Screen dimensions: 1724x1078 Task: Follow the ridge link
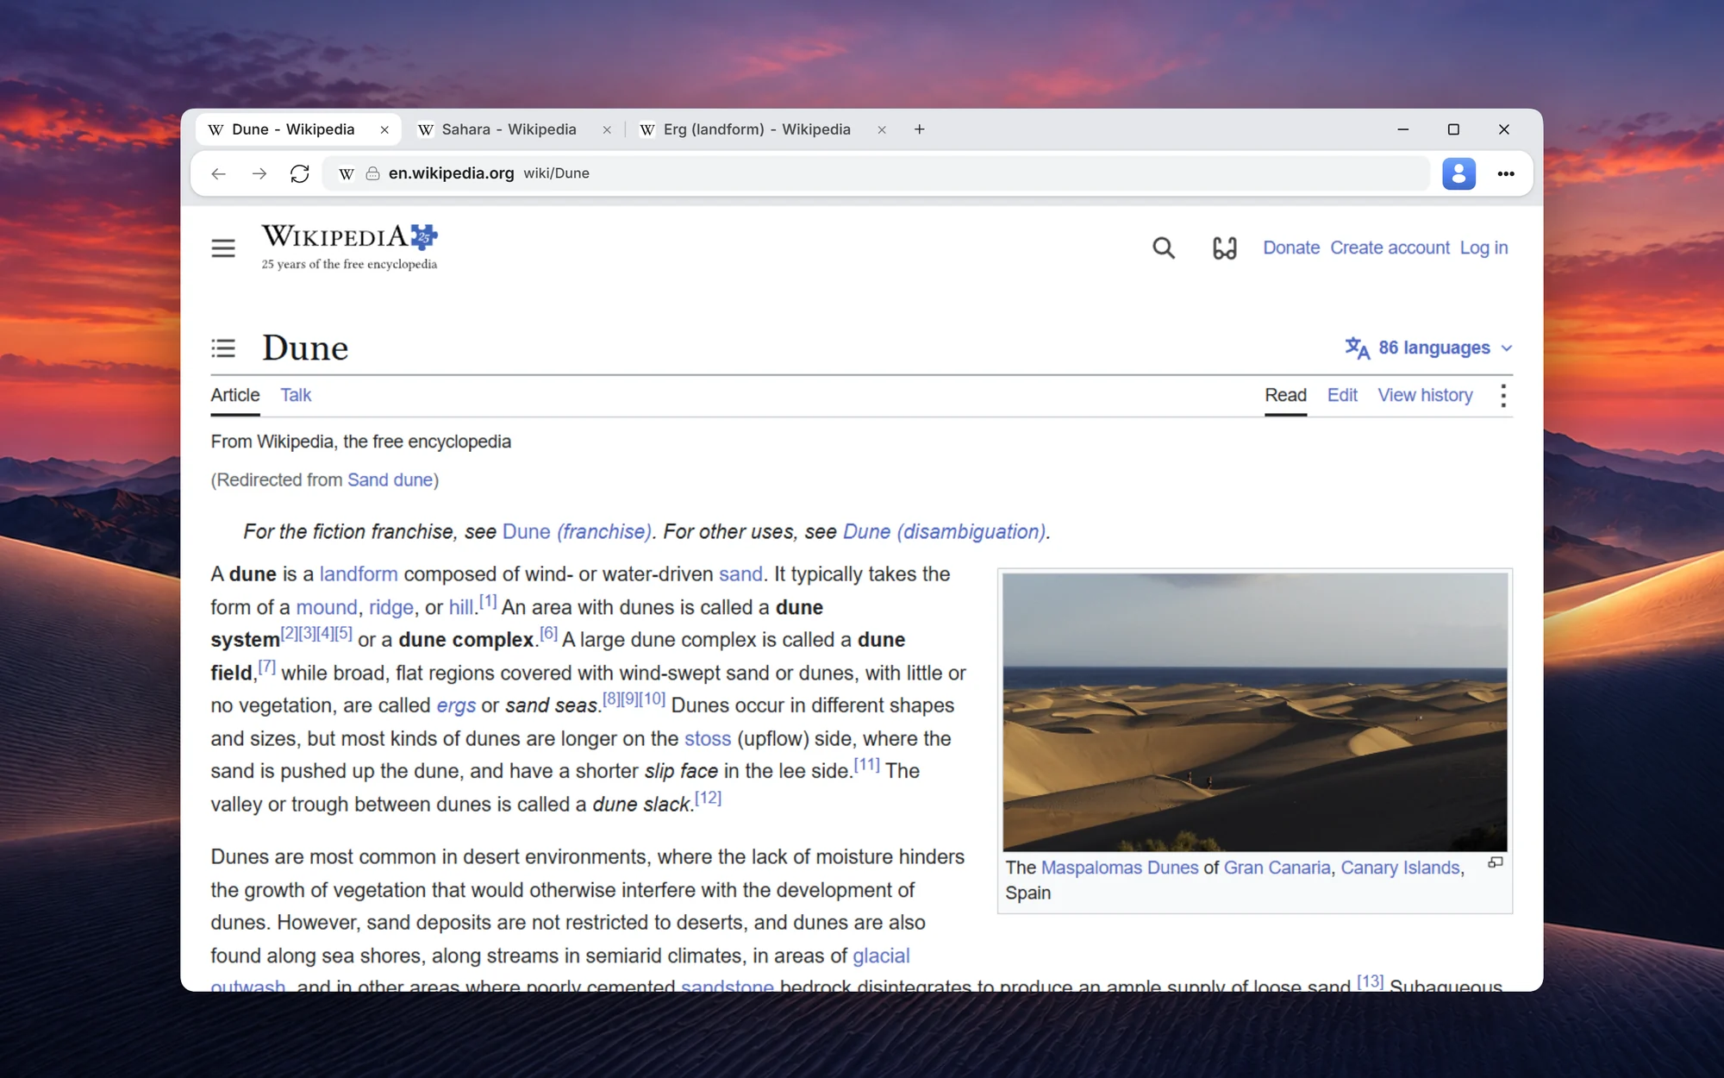coord(391,608)
